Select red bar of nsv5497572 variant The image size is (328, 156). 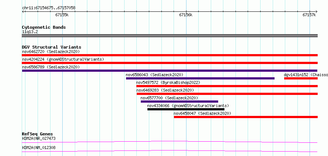(x=227, y=86)
